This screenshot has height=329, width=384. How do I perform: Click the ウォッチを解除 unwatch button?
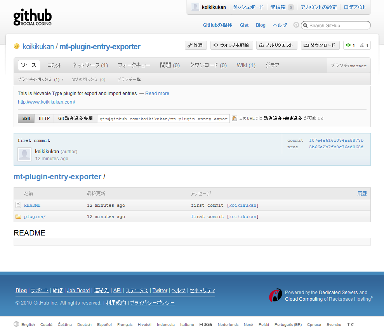point(231,45)
